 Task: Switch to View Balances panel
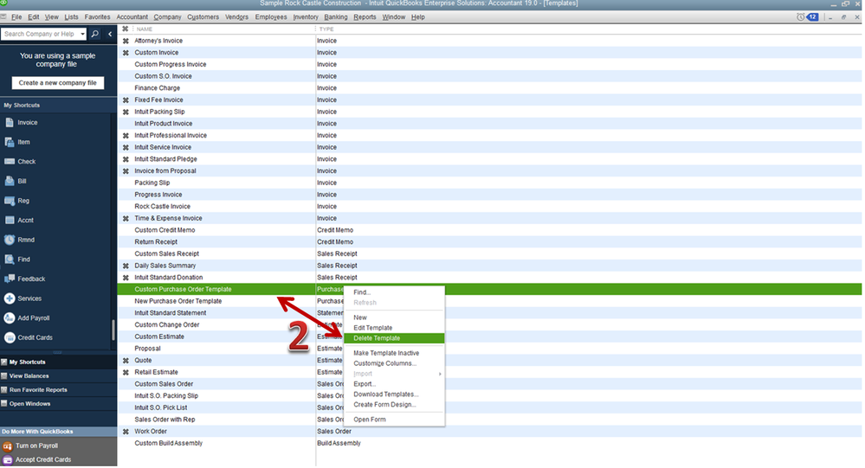pos(59,376)
